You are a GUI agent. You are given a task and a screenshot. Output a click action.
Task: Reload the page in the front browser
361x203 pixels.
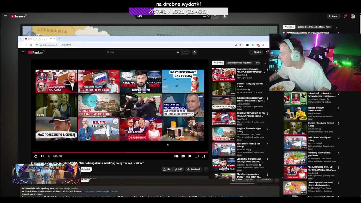[x=31, y=45]
